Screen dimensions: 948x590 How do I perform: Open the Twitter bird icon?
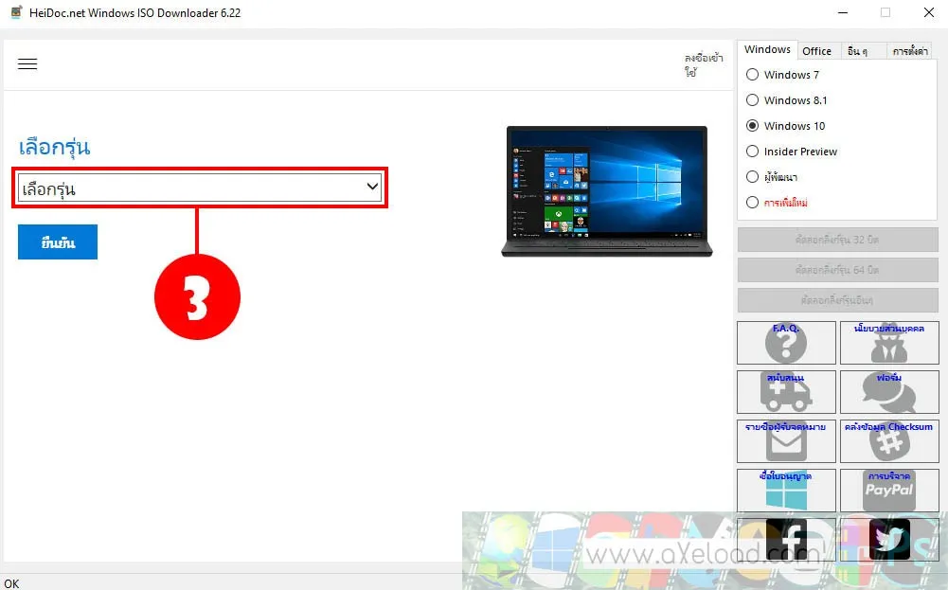[888, 539]
